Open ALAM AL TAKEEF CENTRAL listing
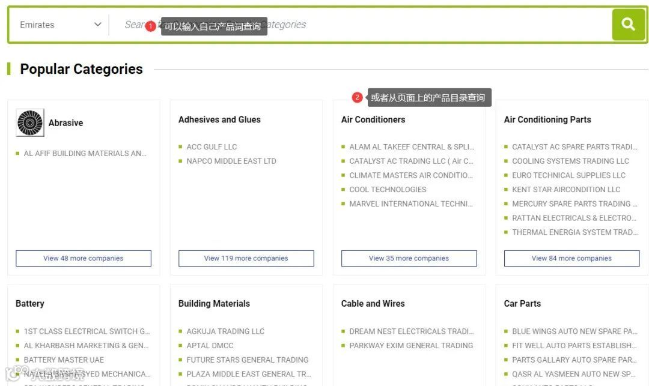The width and height of the screenshot is (649, 386). pyautogui.click(x=412, y=146)
